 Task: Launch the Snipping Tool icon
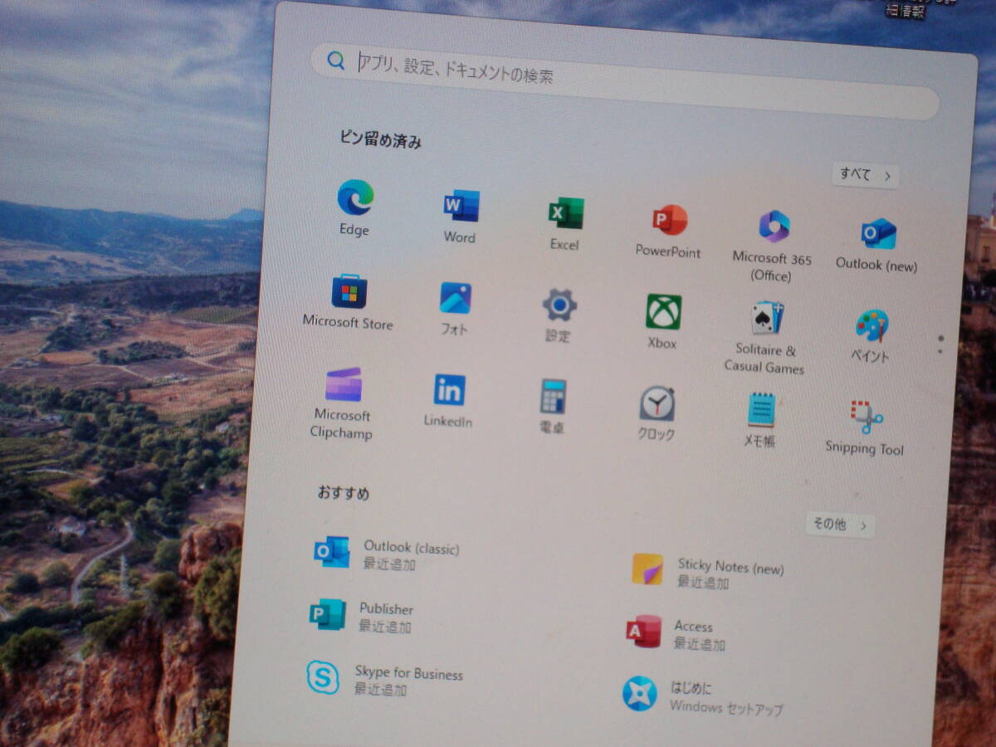[866, 417]
